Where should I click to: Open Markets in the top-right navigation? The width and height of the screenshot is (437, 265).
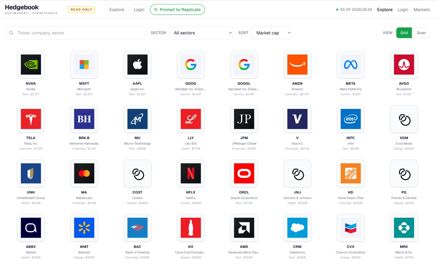click(421, 10)
